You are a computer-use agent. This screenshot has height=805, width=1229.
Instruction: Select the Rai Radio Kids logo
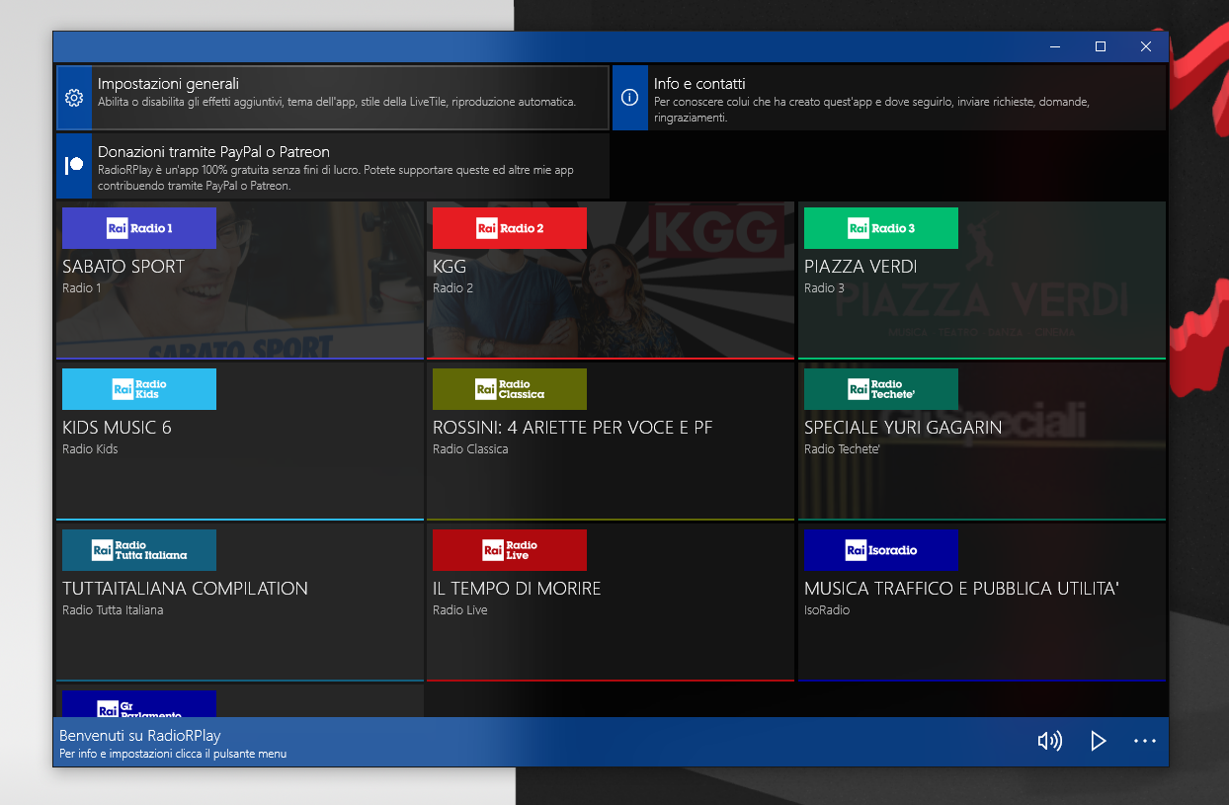tap(139, 389)
